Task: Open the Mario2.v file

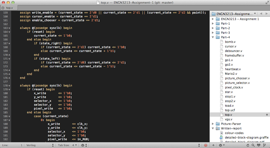Action: click(231, 74)
